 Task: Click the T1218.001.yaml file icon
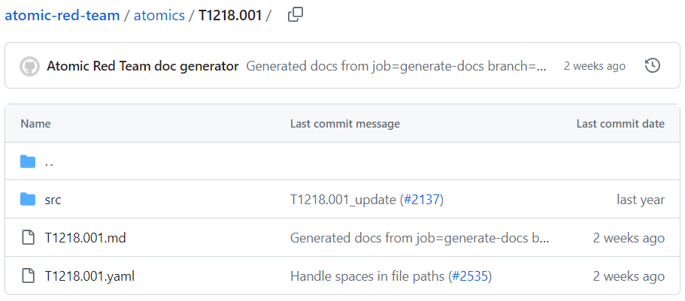point(28,275)
